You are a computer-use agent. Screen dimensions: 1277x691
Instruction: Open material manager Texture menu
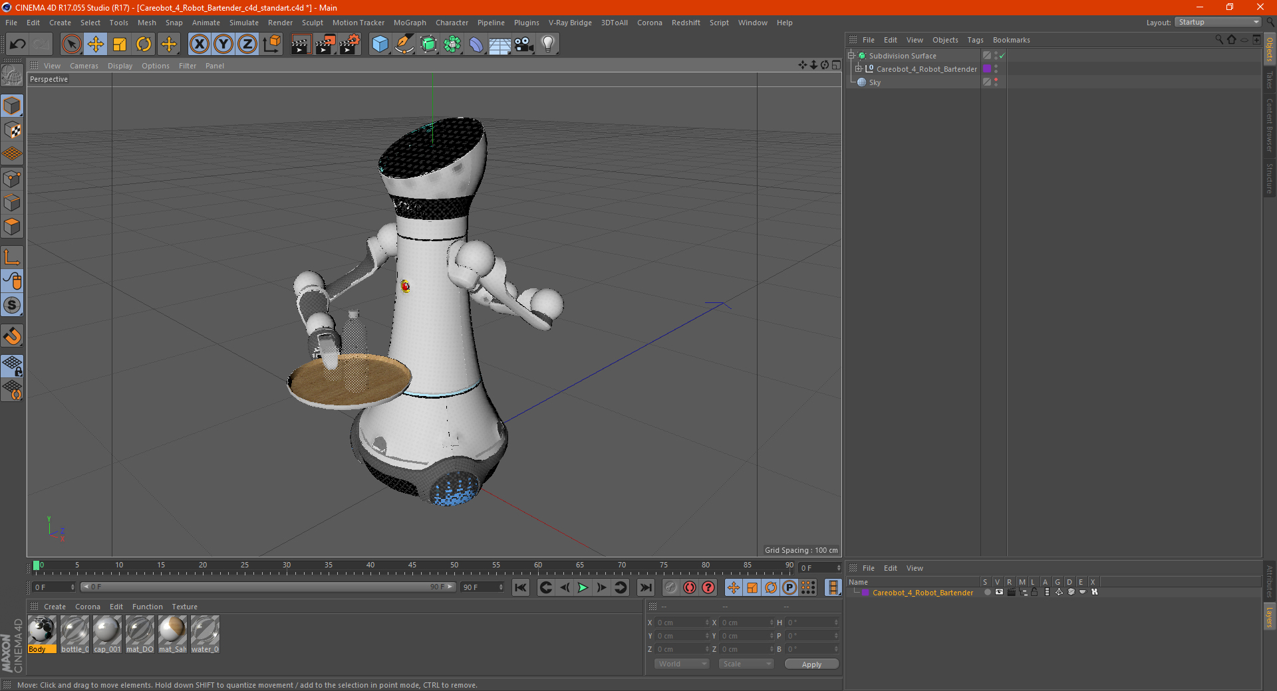184,607
